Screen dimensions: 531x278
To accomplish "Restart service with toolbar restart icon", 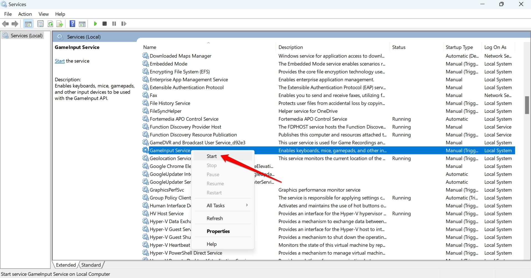I will click(x=124, y=24).
